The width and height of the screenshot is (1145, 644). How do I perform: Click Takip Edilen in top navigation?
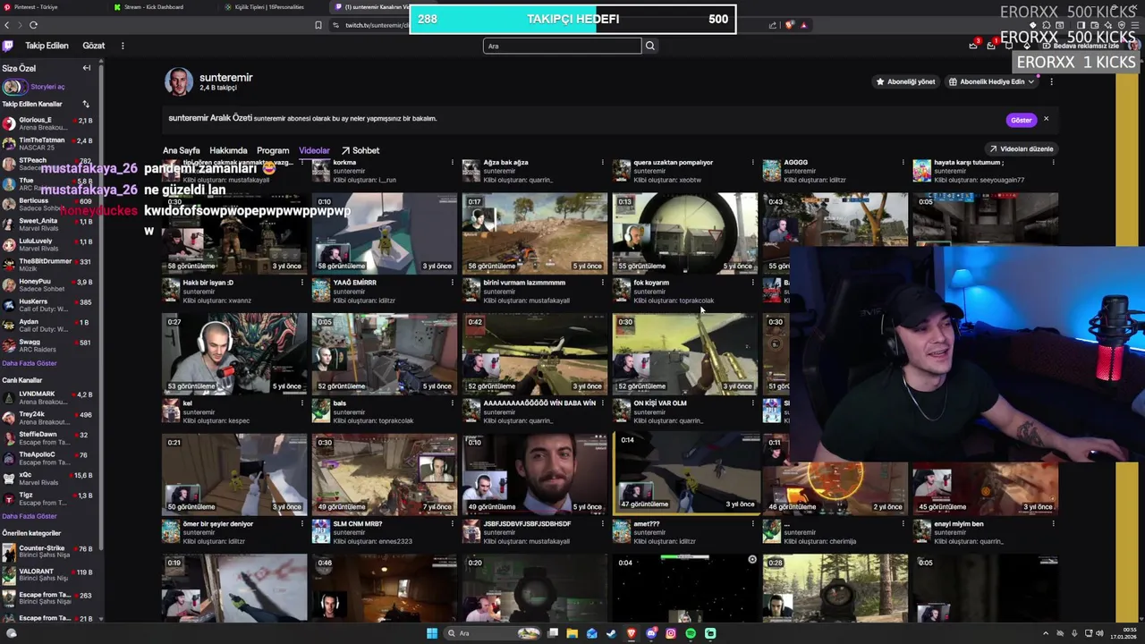pyautogui.click(x=47, y=46)
